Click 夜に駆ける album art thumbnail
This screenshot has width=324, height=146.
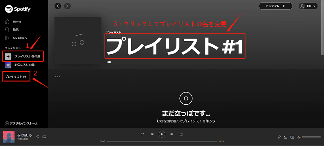click(9, 137)
